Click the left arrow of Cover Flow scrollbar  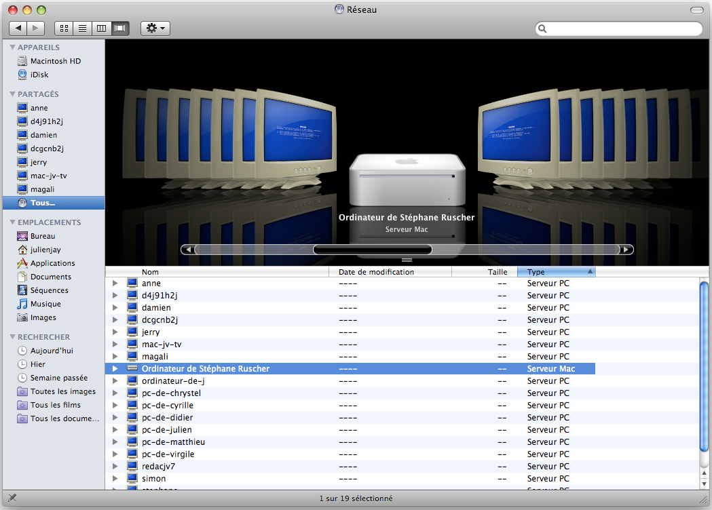[188, 250]
